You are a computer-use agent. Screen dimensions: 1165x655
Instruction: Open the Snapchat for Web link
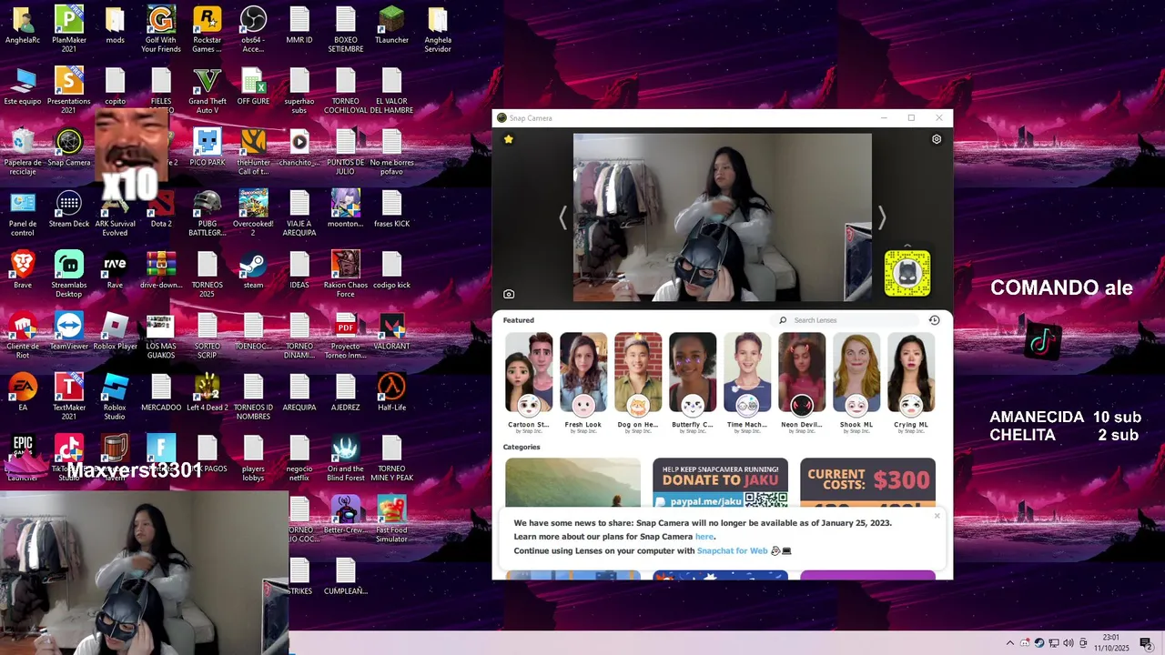click(x=733, y=550)
